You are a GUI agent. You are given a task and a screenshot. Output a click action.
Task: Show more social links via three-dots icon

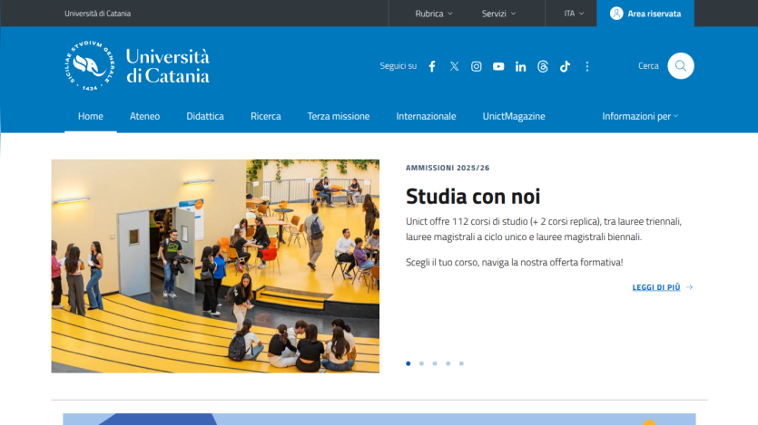[587, 66]
